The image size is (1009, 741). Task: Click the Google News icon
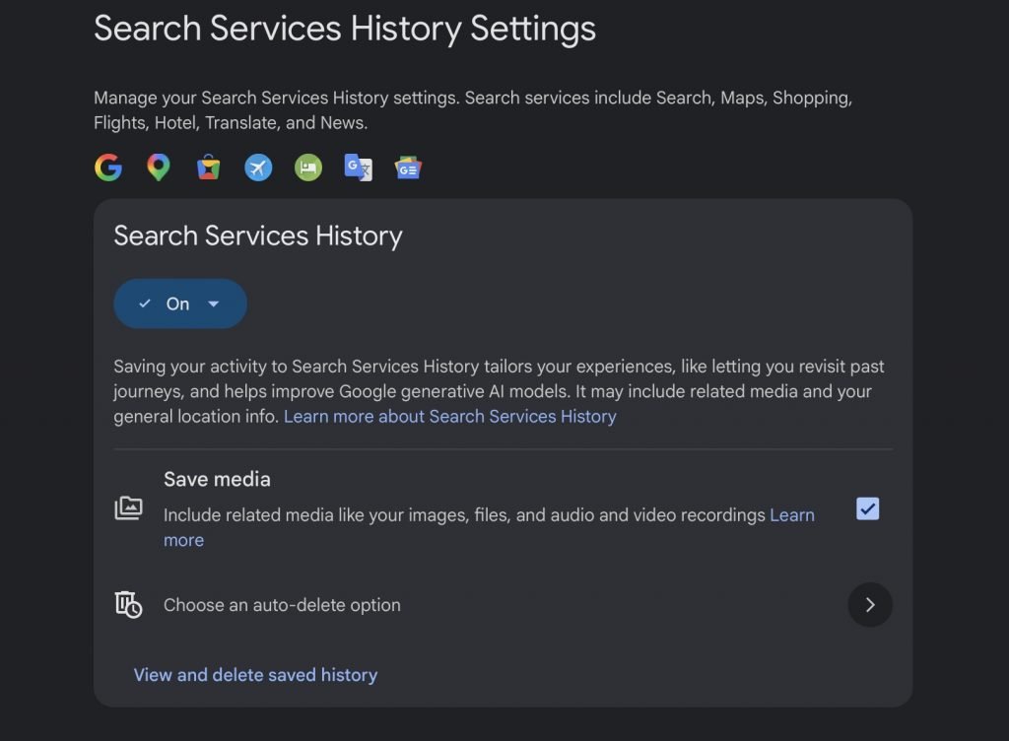point(408,168)
